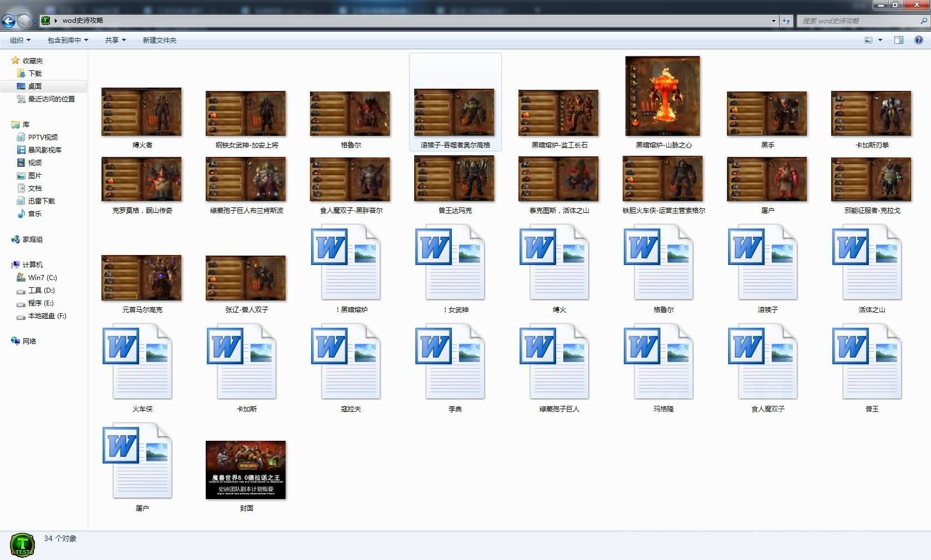Image resolution: width=931 pixels, height=560 pixels.
Task: Click the Back navigation arrow
Action: click(8, 21)
